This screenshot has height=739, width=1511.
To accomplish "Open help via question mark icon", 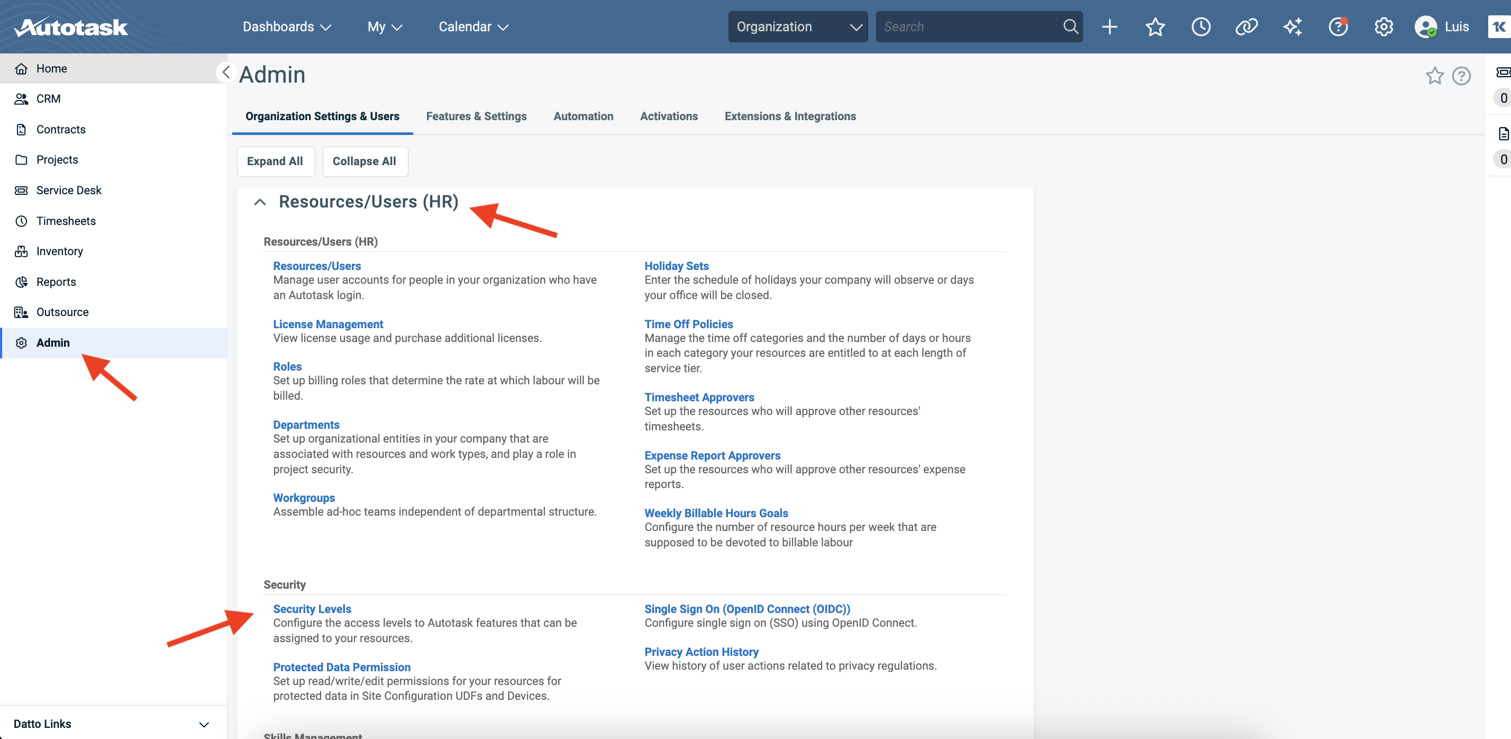I will pyautogui.click(x=1338, y=26).
